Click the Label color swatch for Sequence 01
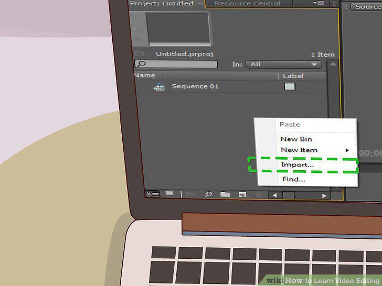 point(290,86)
